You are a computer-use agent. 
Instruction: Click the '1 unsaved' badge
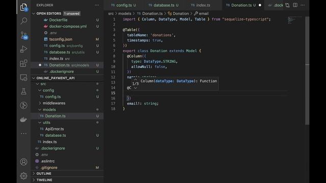tap(71, 14)
